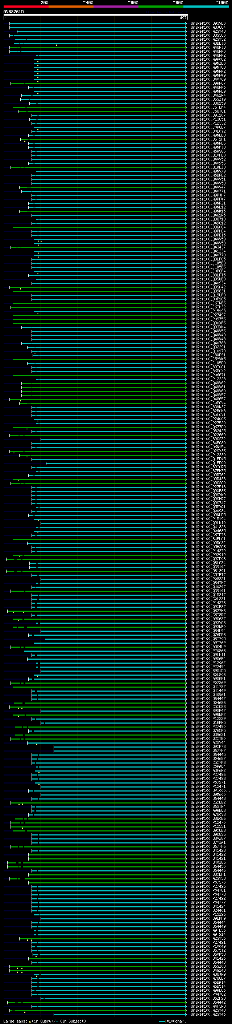Viewport: 232px width, 1024px height.
Task: Select the UniRef100_B4FQ80 label
Action: click(208, 443)
